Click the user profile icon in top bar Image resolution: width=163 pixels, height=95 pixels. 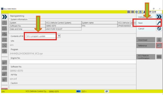coord(144,12)
